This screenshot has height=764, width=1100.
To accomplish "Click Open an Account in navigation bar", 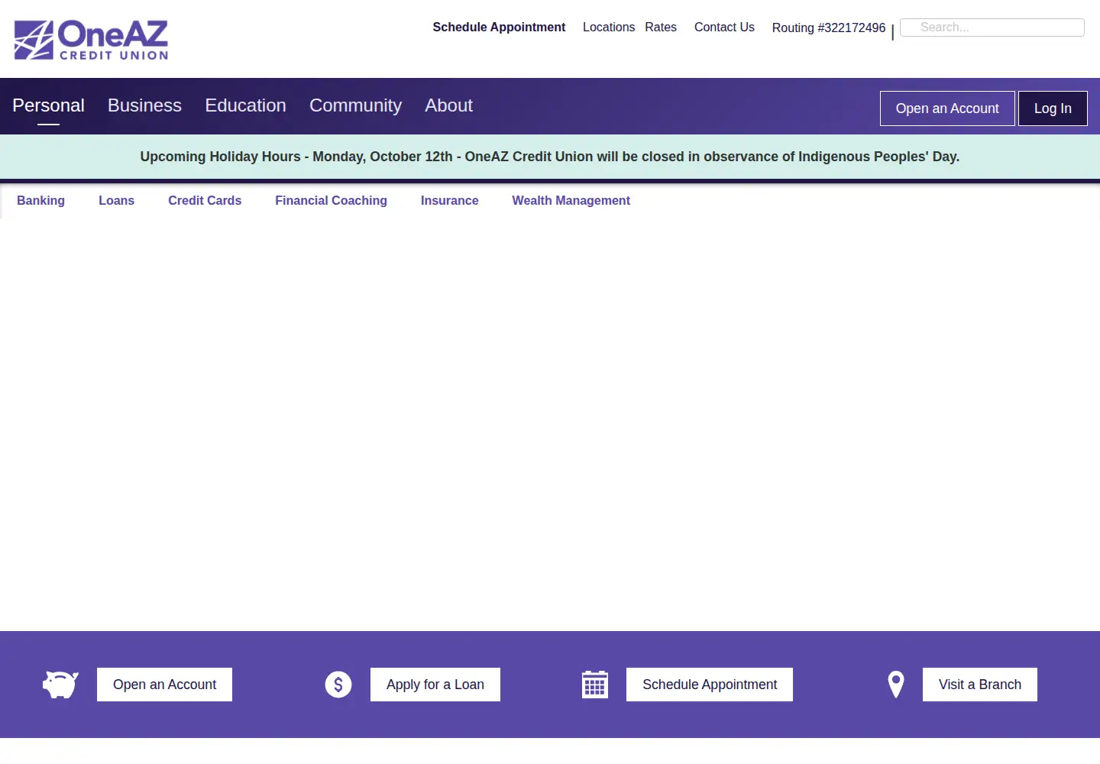I will point(947,108).
